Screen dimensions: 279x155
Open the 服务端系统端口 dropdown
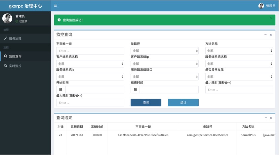165,77
